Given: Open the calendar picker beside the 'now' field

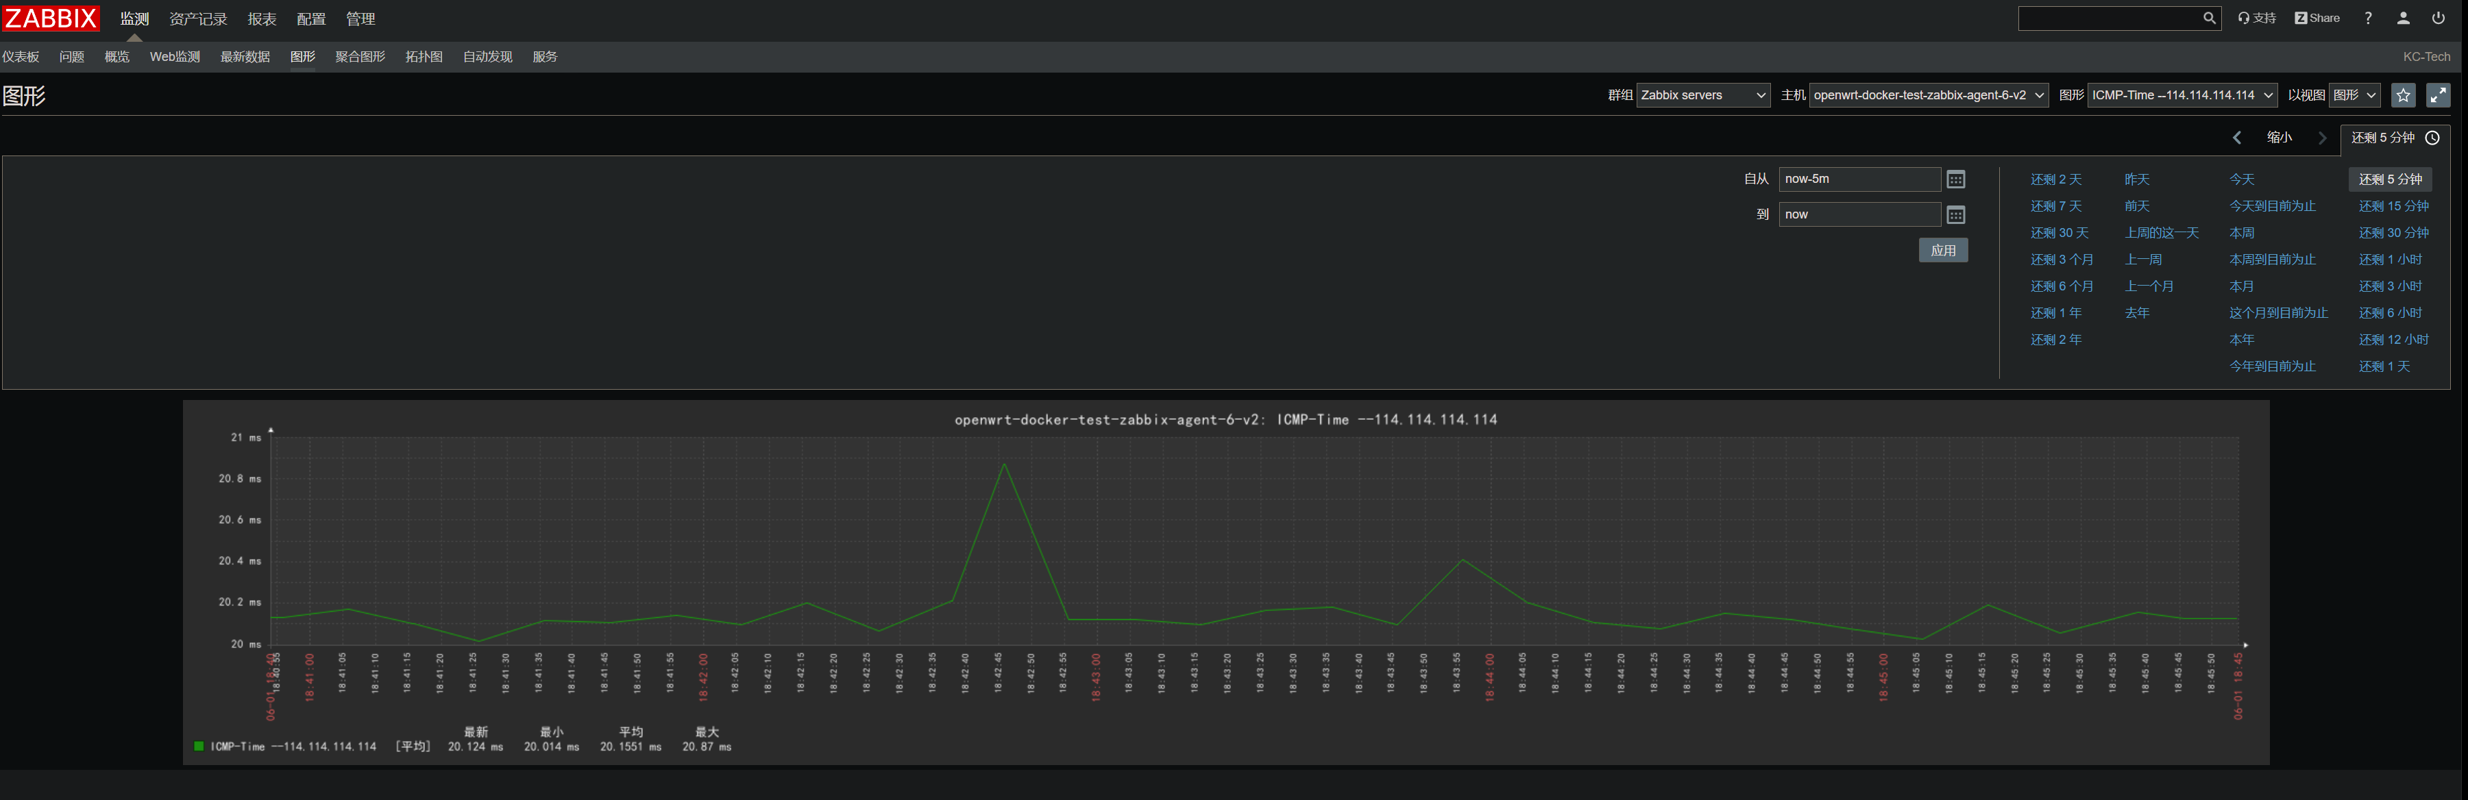Looking at the screenshot, I should coord(1957,214).
